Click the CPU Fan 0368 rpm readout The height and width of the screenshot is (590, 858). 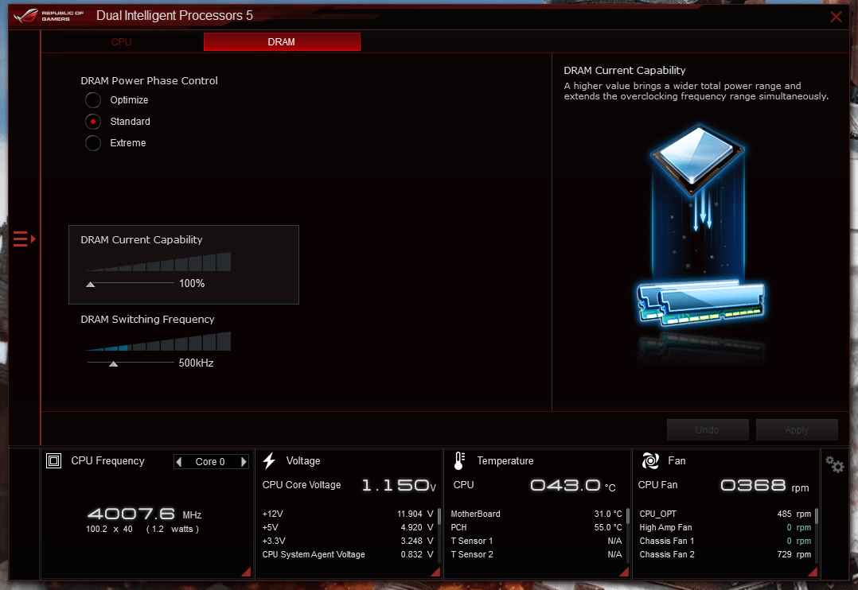pos(764,486)
